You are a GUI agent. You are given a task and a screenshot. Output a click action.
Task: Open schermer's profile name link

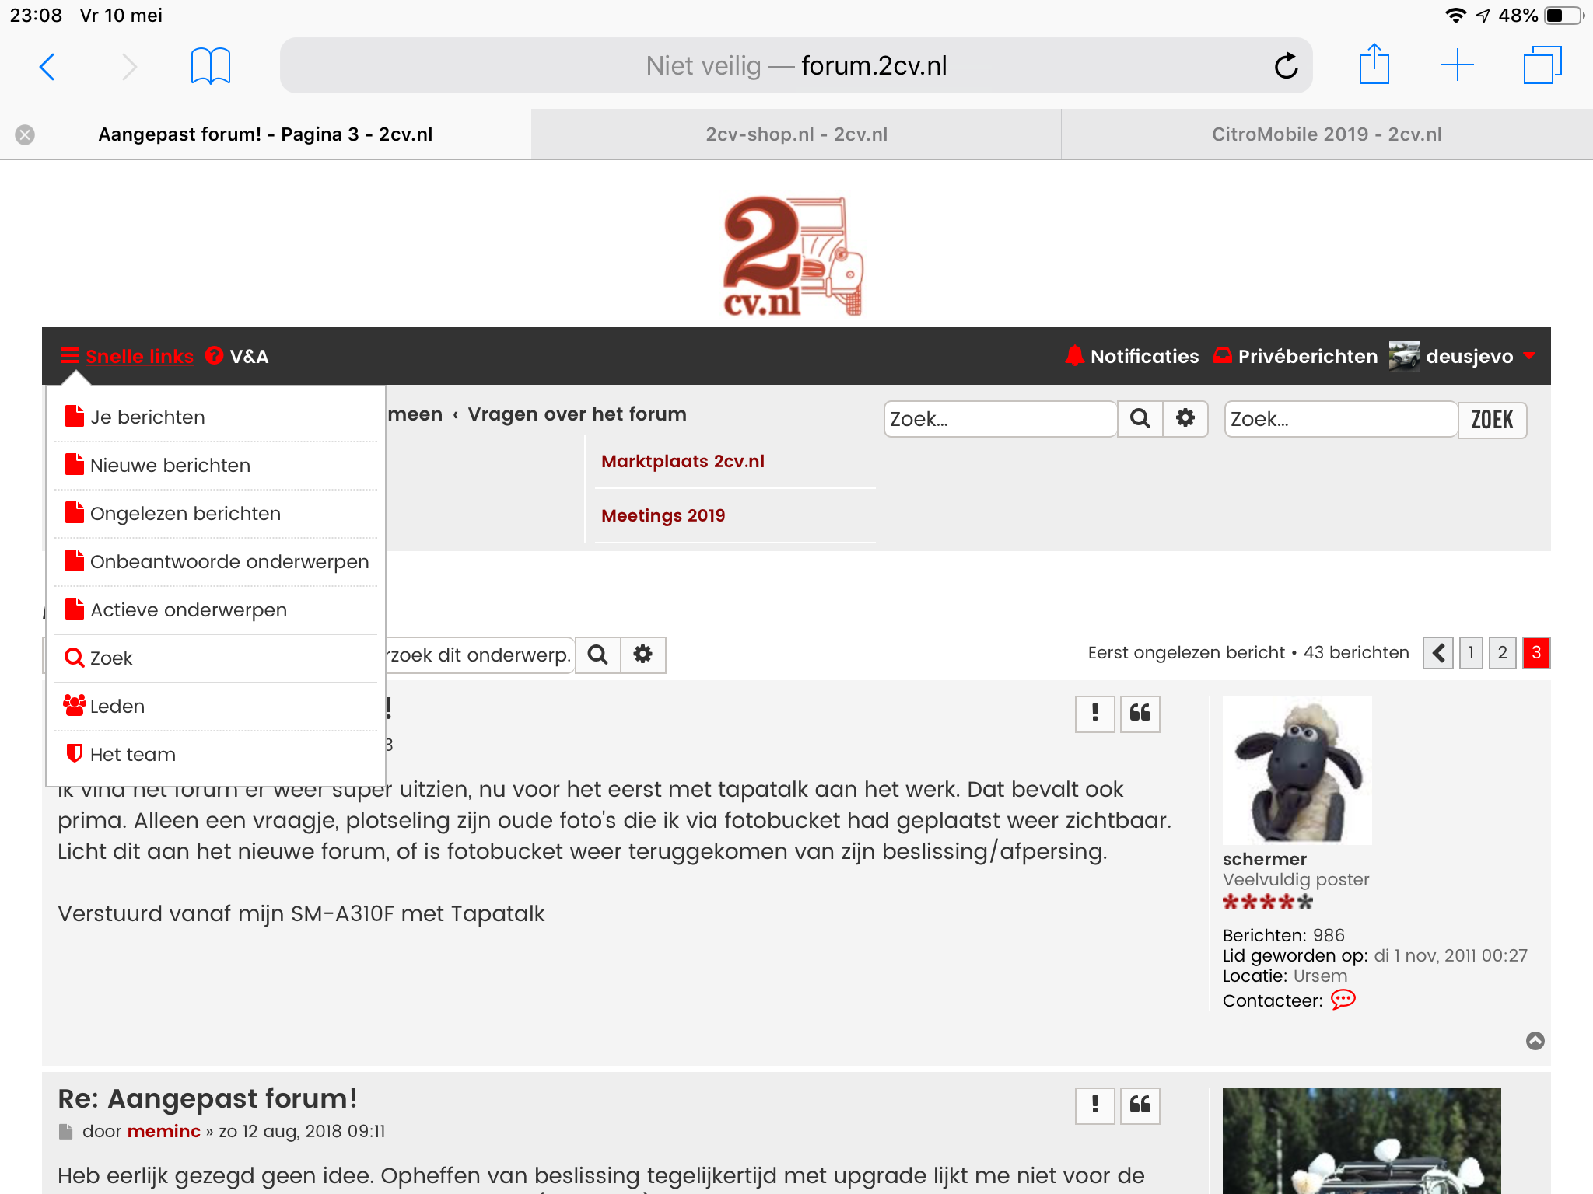pyautogui.click(x=1264, y=859)
